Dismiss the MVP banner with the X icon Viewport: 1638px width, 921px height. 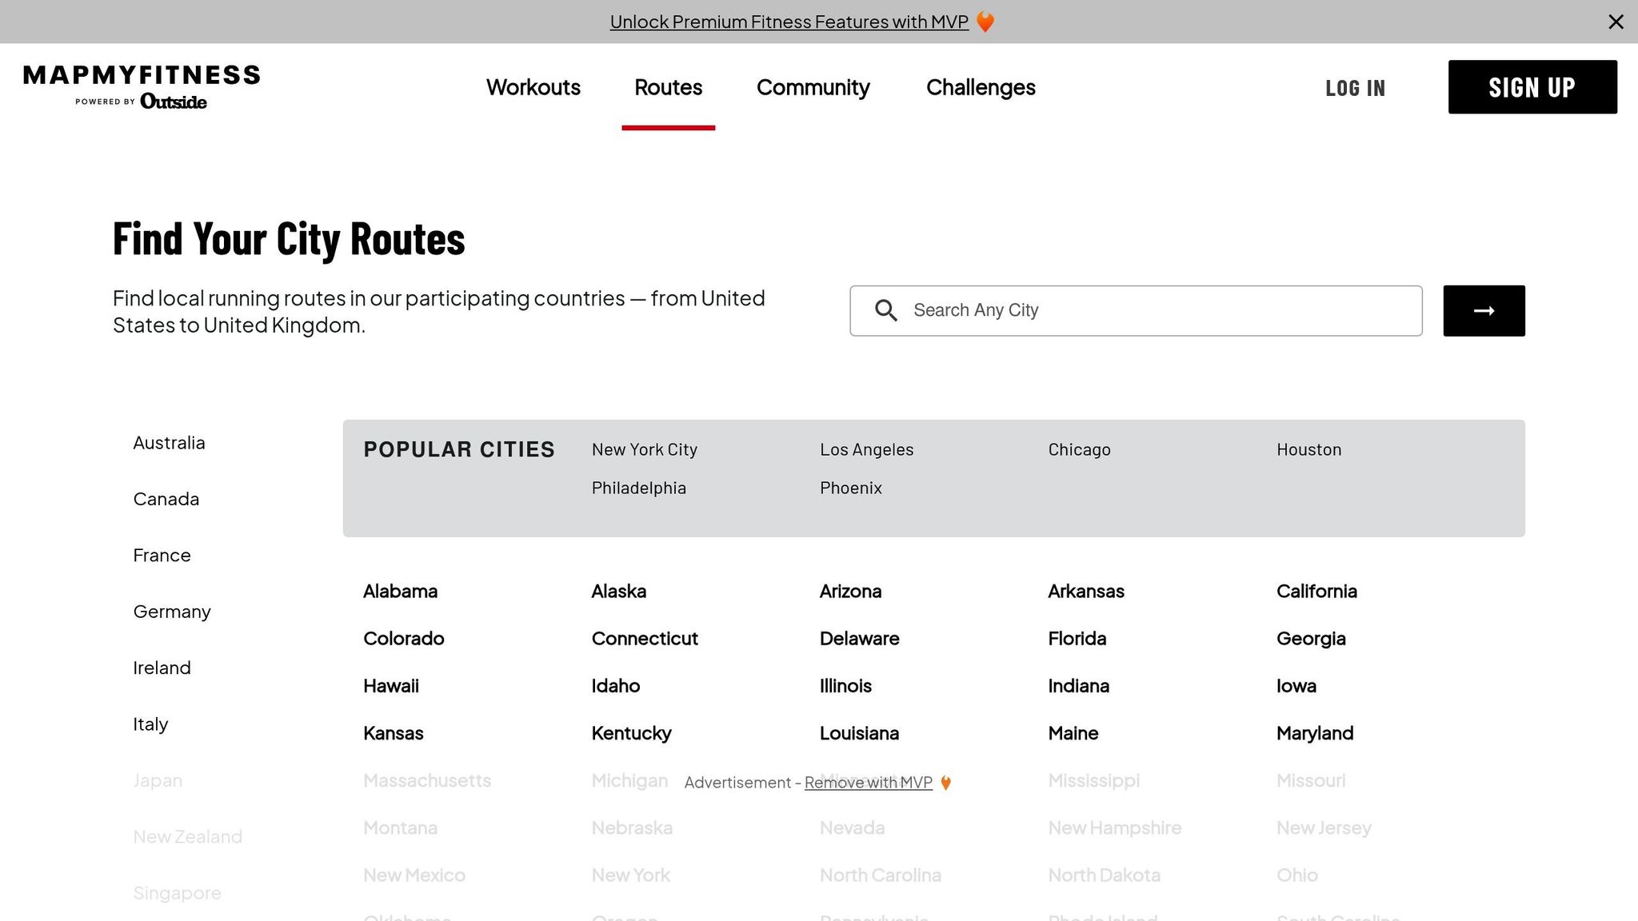(x=1616, y=22)
